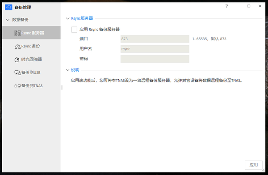Viewport: 268px width, 175px height.
Task: Click the 备份管理 window title
Action: [23, 7]
